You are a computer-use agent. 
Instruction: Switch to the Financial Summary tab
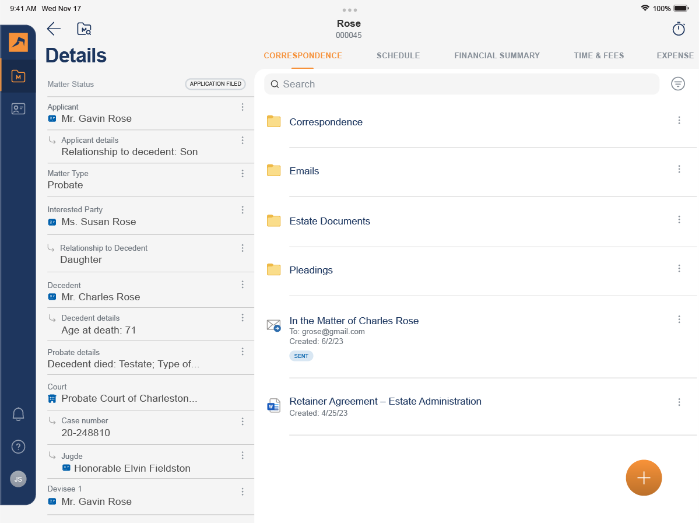click(x=497, y=55)
